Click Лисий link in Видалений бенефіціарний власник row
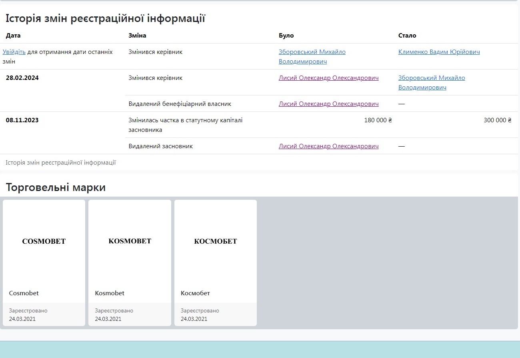 pos(328,104)
